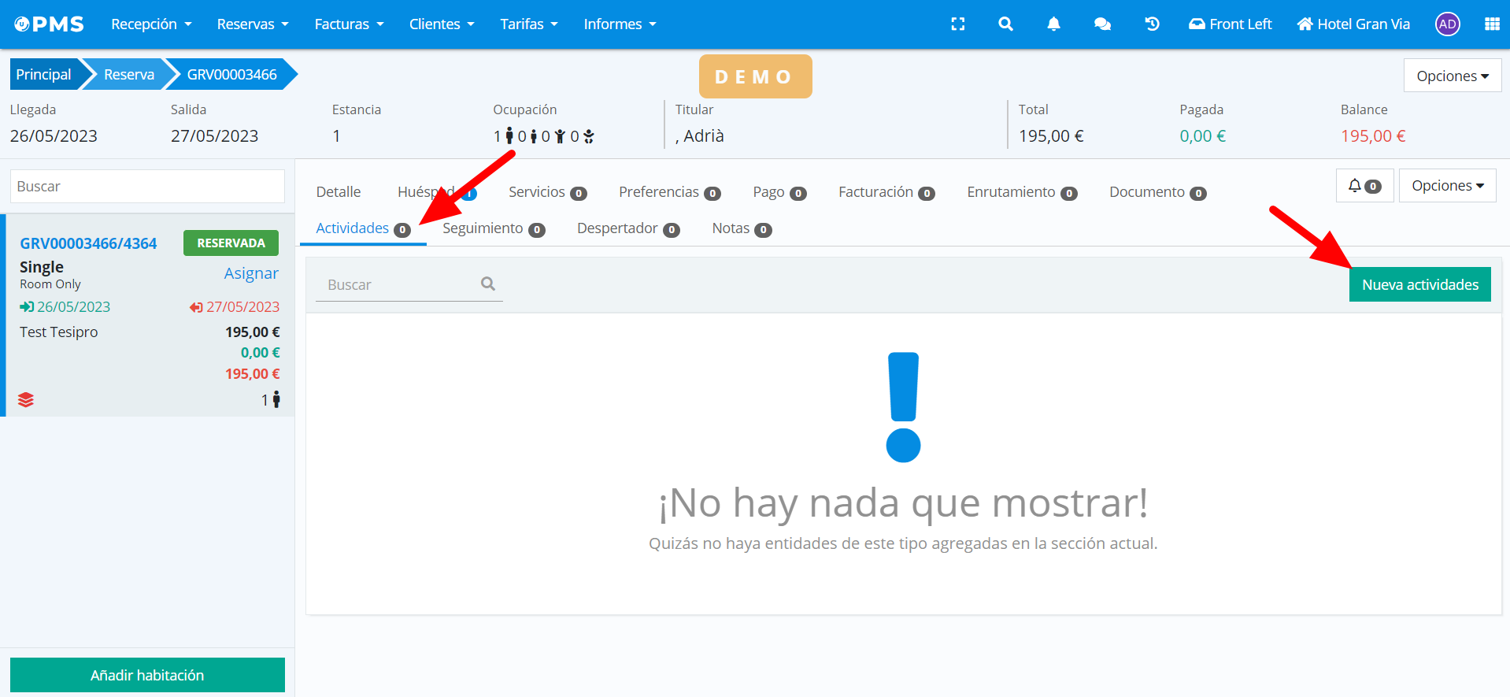Click the red layers icon on room card
This screenshot has width=1510, height=697.
[x=26, y=400]
